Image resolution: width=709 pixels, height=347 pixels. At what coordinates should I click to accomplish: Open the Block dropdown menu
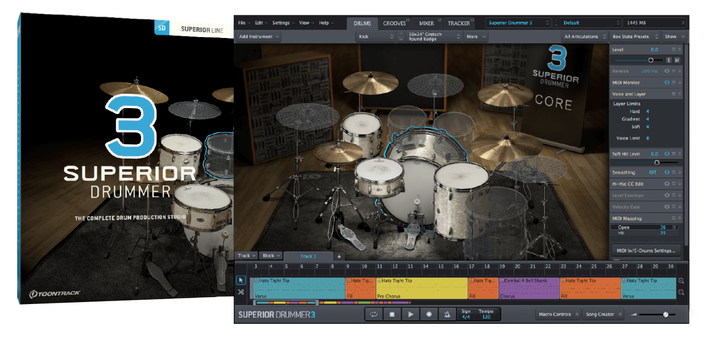coord(271,256)
